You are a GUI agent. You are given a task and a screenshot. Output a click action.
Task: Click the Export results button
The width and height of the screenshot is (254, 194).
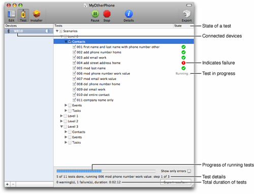point(176,182)
